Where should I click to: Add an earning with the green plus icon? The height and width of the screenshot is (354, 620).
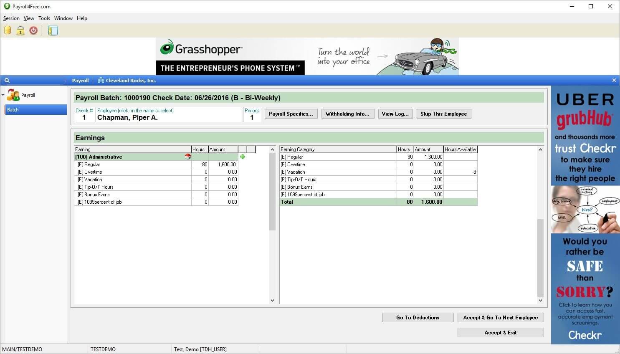[x=243, y=157]
